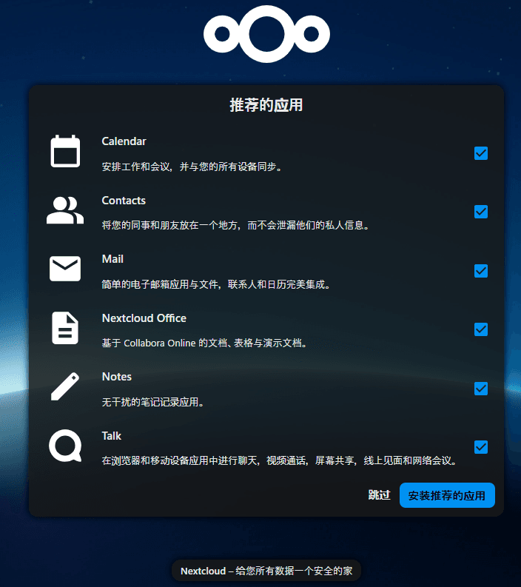This screenshot has height=587, width=521.
Task: Select the Calendar app title text
Action: coord(124,141)
